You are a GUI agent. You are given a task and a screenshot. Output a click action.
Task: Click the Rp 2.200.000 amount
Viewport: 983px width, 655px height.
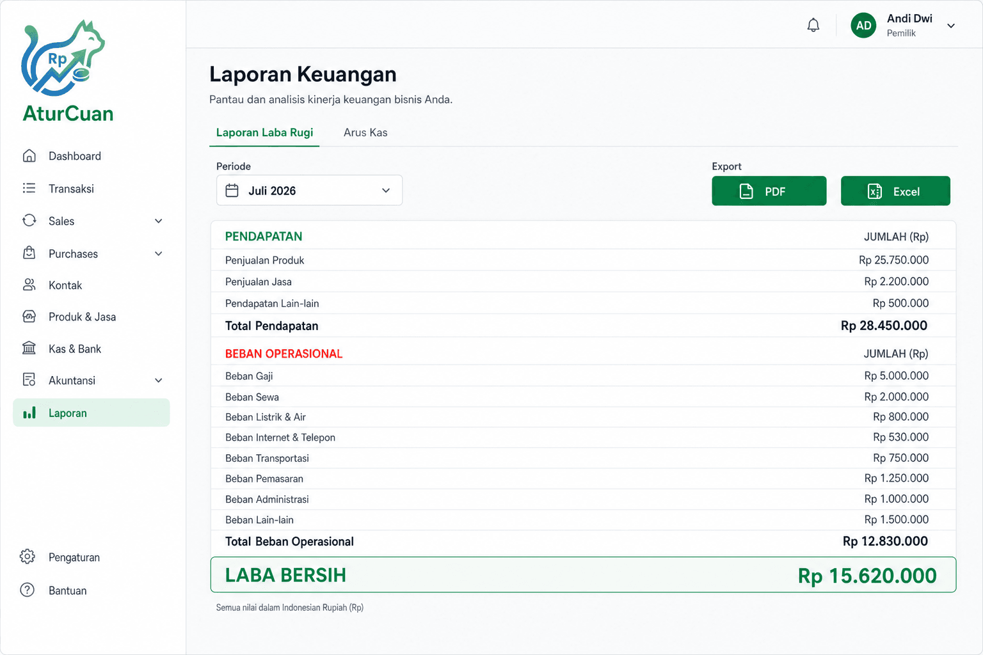[x=896, y=281]
